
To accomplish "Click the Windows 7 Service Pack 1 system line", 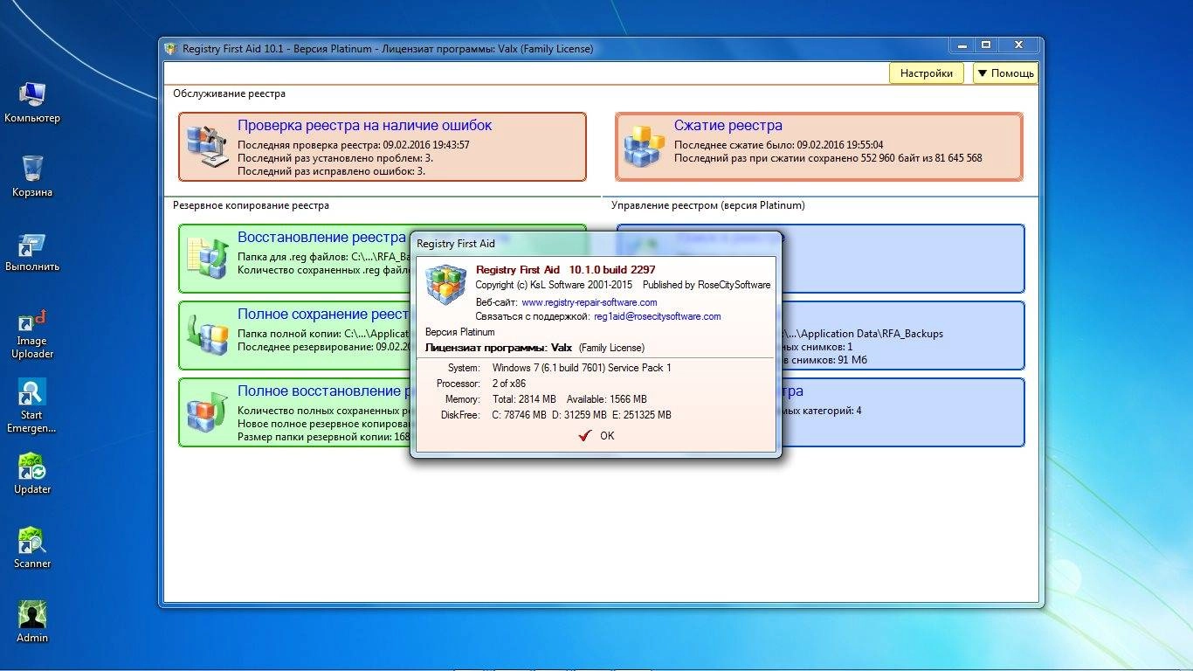I will point(582,368).
